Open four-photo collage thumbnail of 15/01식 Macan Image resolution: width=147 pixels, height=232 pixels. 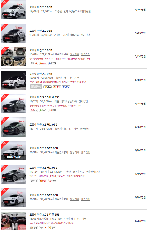pyautogui.click(x=14, y=56)
